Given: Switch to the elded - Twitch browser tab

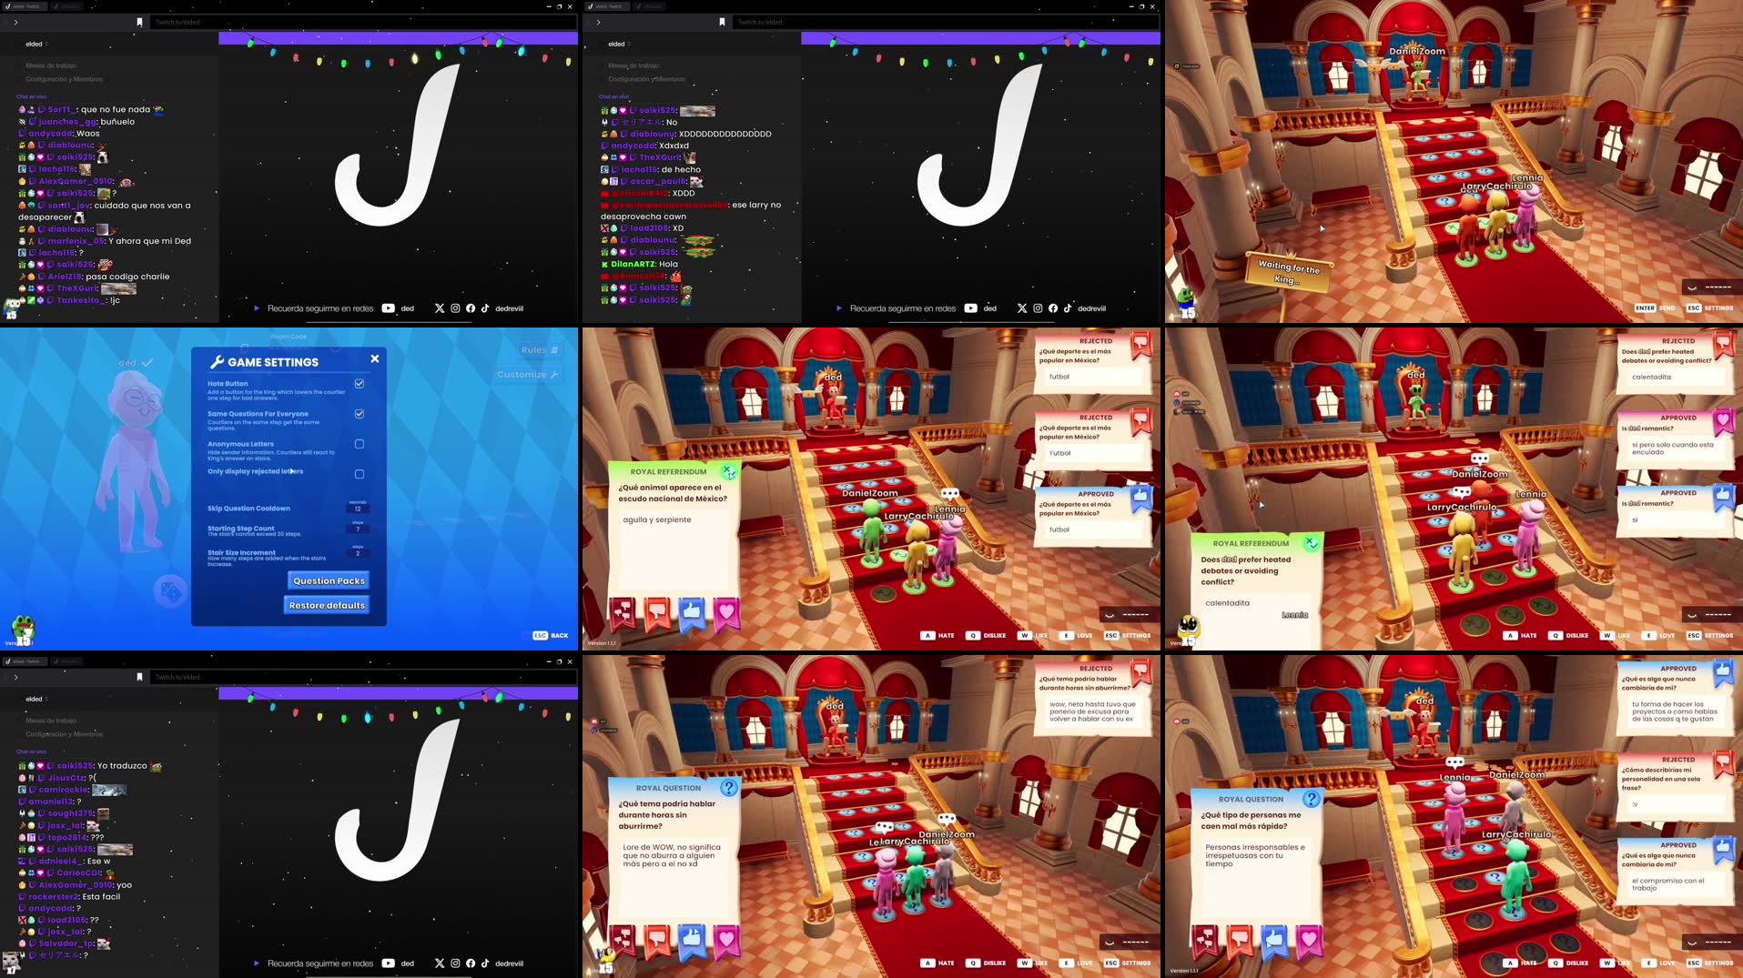Looking at the screenshot, I should point(27,5).
